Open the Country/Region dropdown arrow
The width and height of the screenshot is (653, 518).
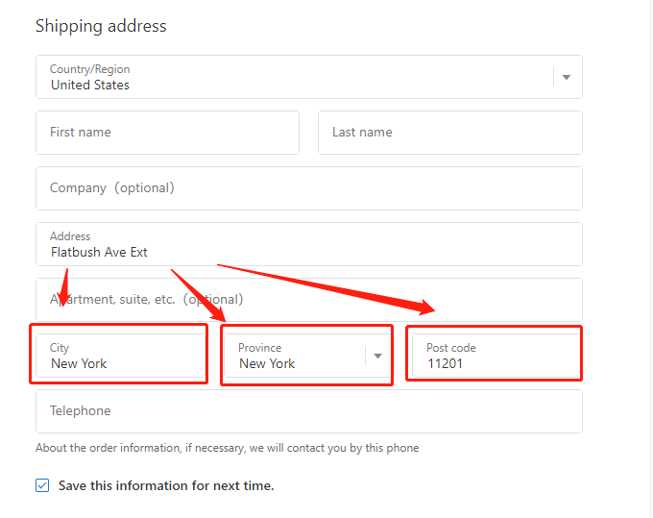[x=566, y=77]
